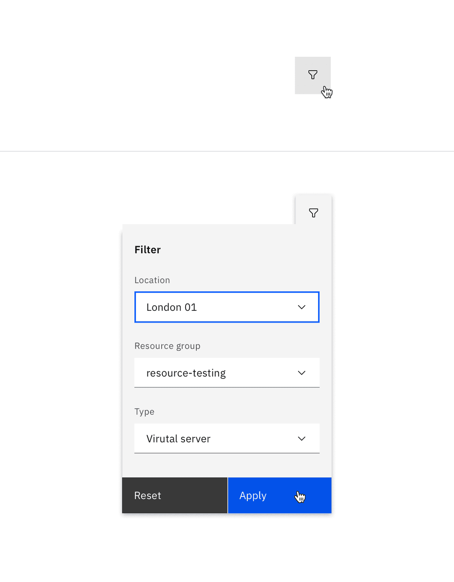Image resolution: width=454 pixels, height=582 pixels.
Task: Click the Type label above its dropdown
Action: click(144, 411)
